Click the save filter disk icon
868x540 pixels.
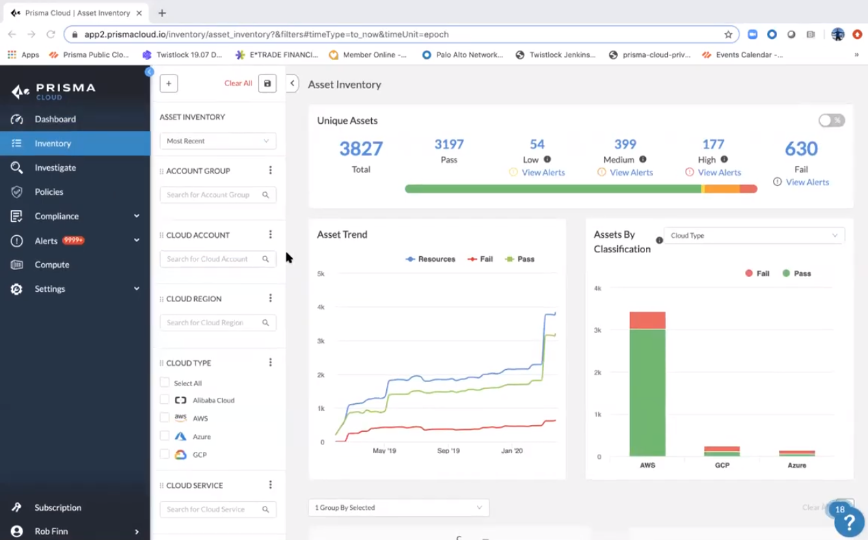pos(267,83)
